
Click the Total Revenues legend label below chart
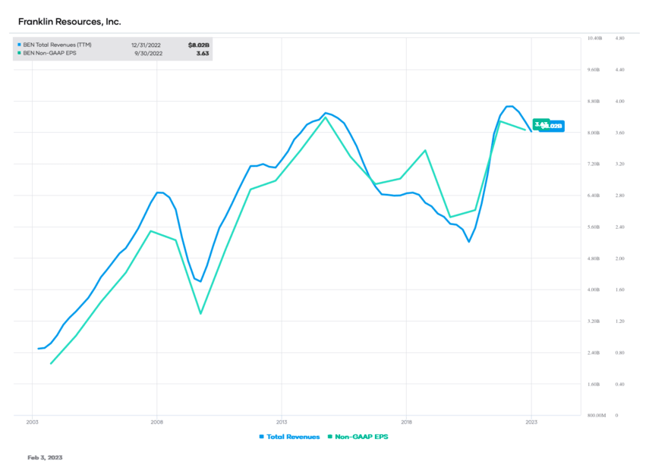coord(293,437)
